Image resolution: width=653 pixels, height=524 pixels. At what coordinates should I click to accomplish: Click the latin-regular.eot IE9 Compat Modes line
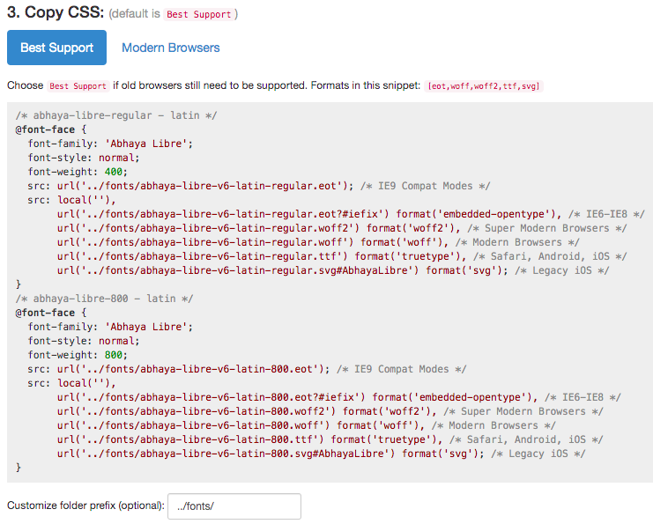point(258,186)
